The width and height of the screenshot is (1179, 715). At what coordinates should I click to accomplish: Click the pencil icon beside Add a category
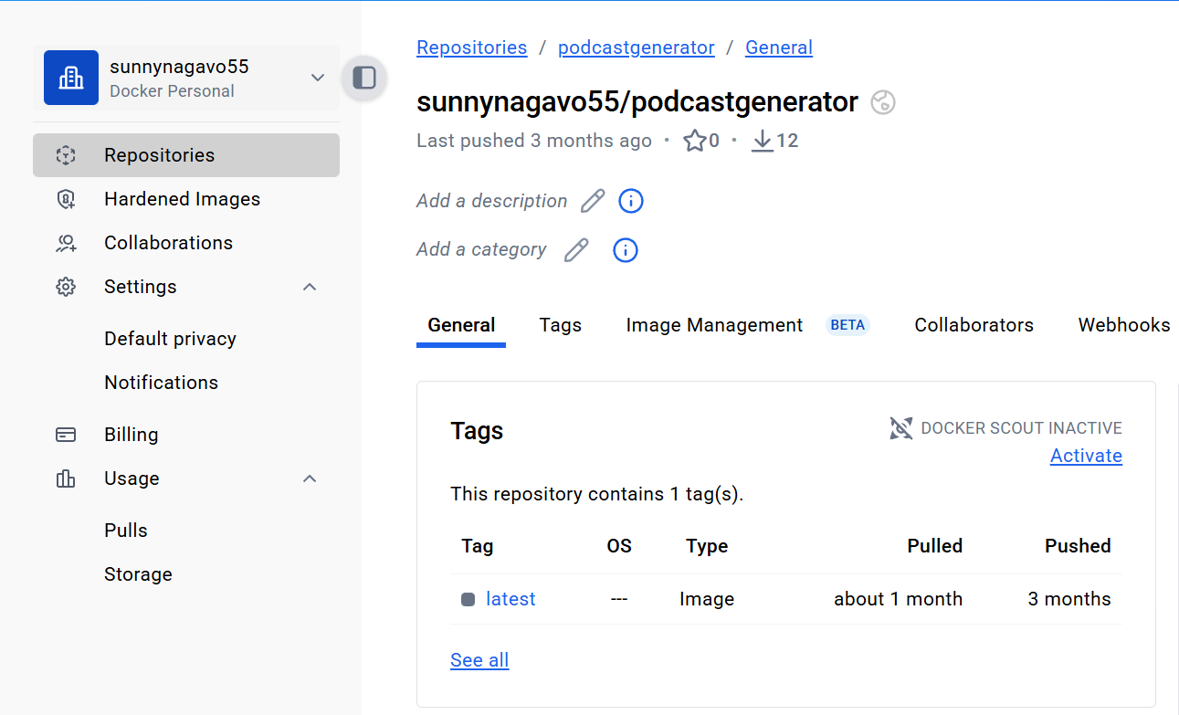pos(576,250)
